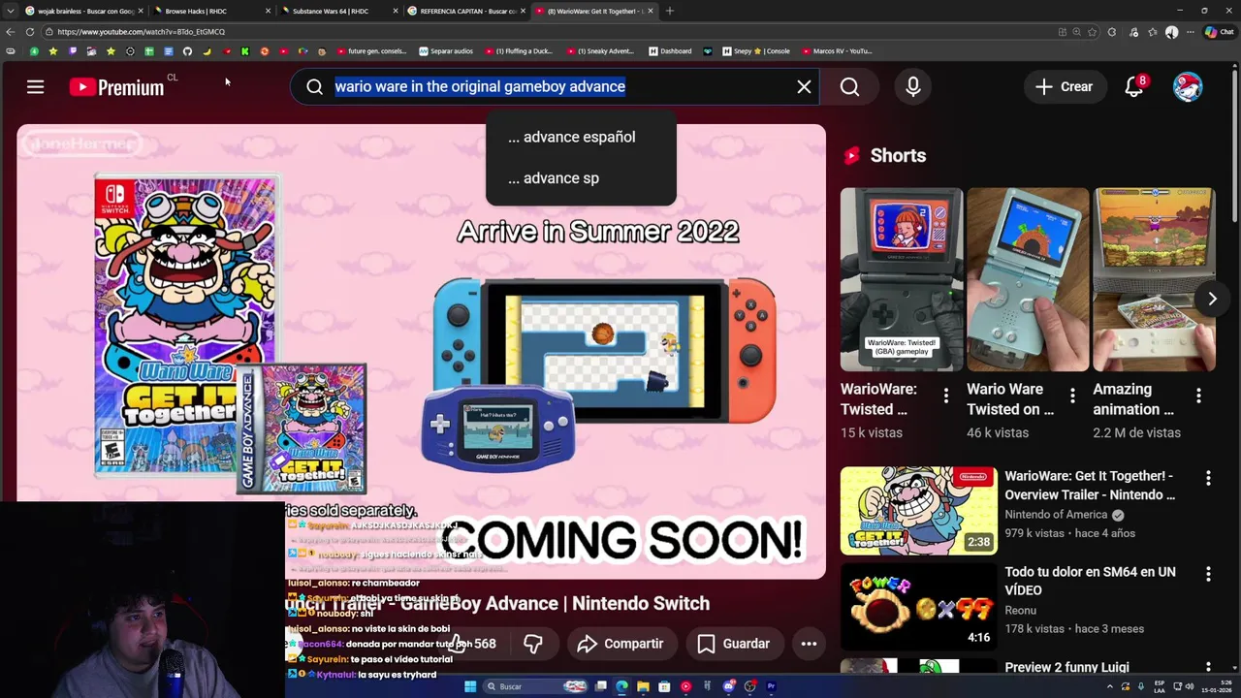Open File Explorer from the taskbar

tap(643, 686)
